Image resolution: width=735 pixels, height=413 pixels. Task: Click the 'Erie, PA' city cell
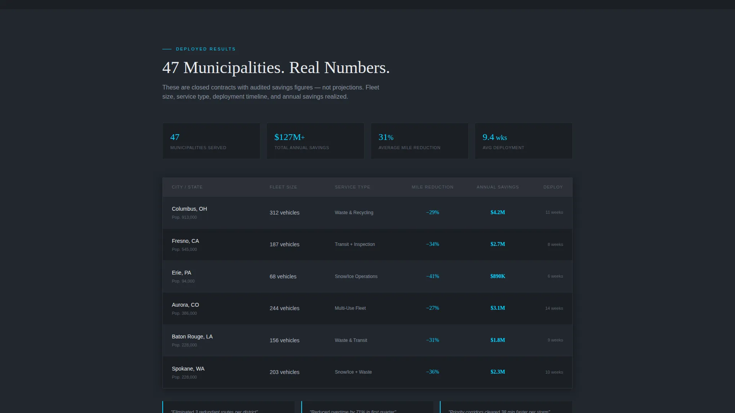click(x=181, y=273)
